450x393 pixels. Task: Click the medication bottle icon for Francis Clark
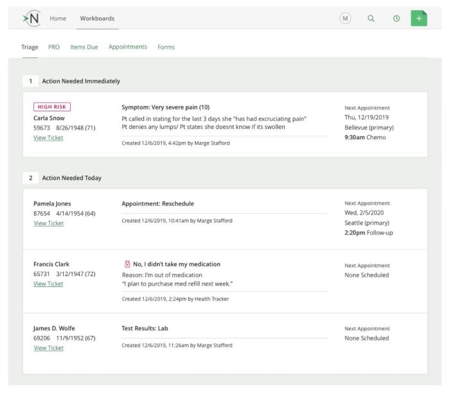127,264
